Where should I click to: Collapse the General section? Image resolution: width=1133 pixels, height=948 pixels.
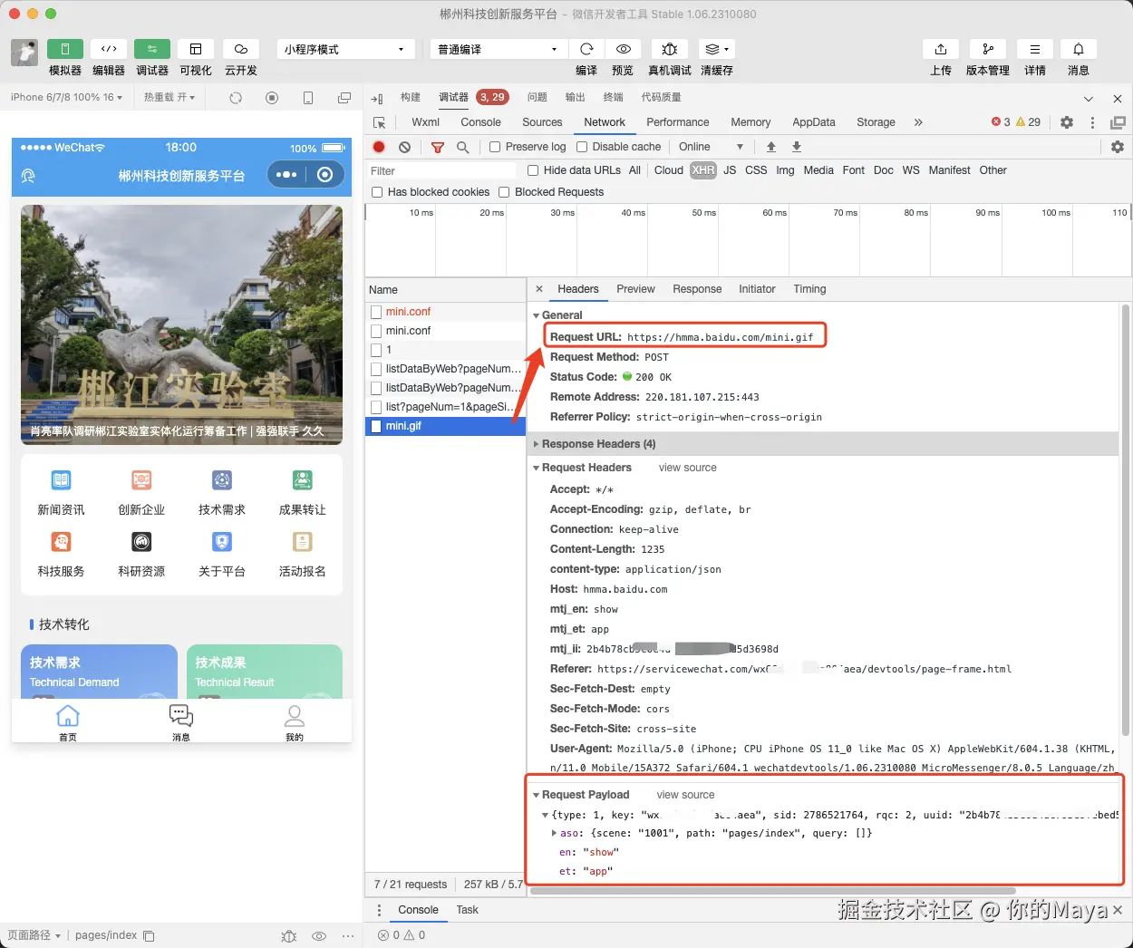tap(536, 315)
